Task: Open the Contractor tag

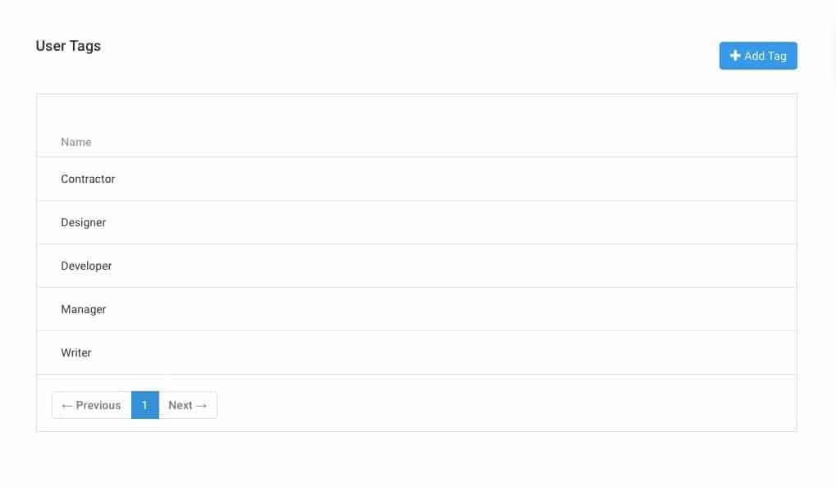Action: pyautogui.click(x=88, y=179)
